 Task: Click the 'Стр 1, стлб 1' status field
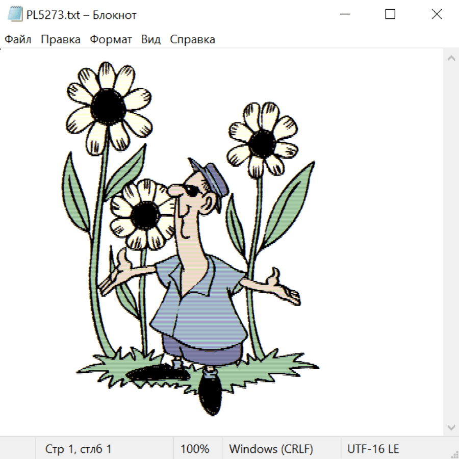click(x=78, y=449)
